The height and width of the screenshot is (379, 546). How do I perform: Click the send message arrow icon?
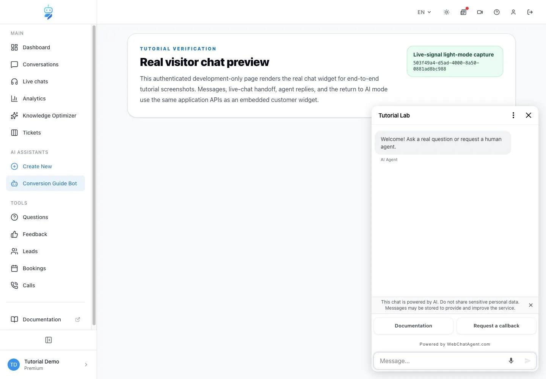[527, 361]
